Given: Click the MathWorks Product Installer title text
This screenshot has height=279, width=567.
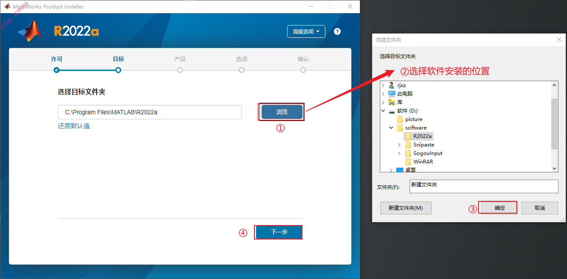Looking at the screenshot, I should click(x=48, y=6).
